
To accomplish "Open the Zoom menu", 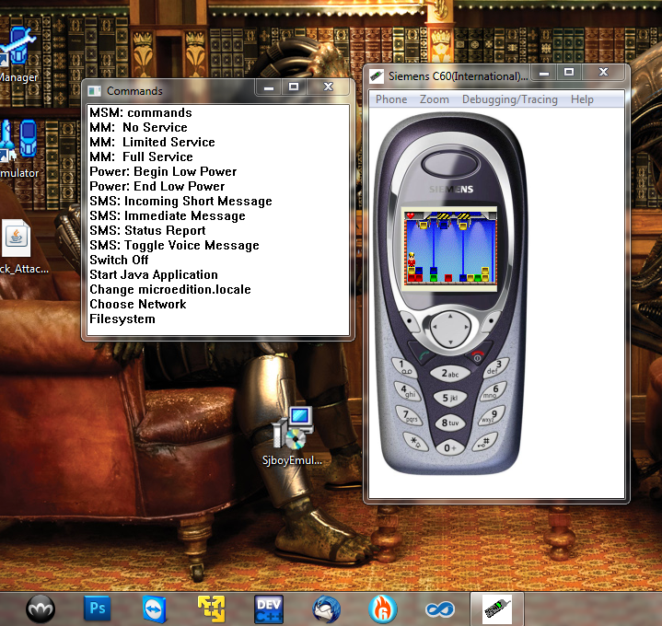I will pyautogui.click(x=434, y=99).
